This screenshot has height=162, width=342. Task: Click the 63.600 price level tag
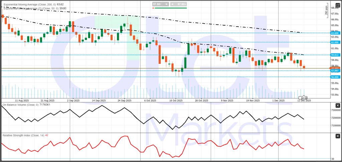[x=335, y=33]
